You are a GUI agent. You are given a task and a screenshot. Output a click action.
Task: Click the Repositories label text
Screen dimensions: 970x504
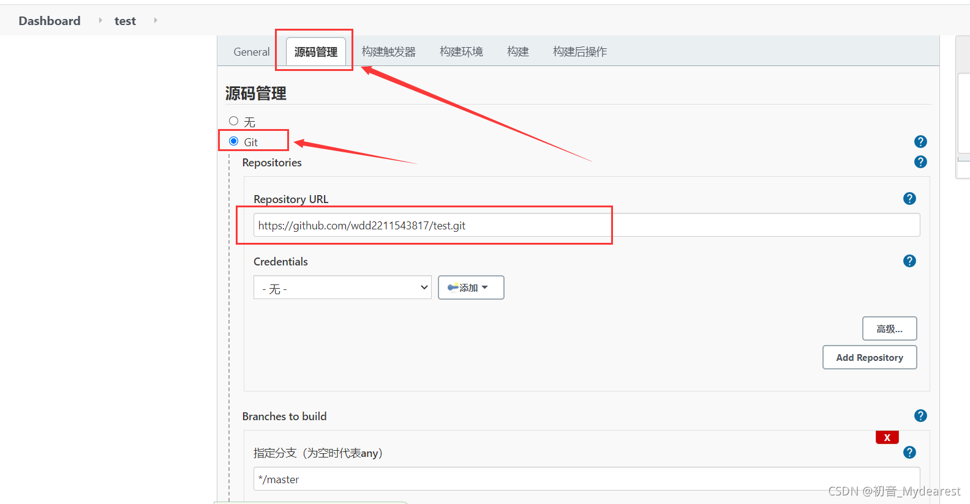(x=272, y=163)
